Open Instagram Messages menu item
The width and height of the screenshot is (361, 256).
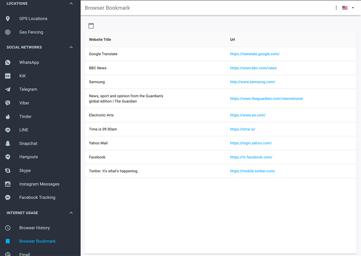[39, 184]
